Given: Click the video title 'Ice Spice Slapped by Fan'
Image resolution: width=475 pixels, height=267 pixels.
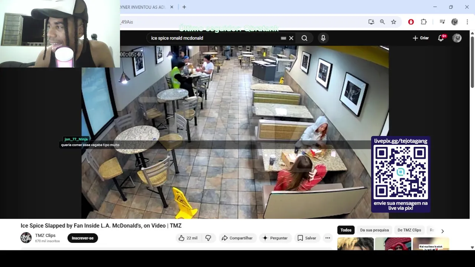Looking at the screenshot, I should [x=101, y=225].
